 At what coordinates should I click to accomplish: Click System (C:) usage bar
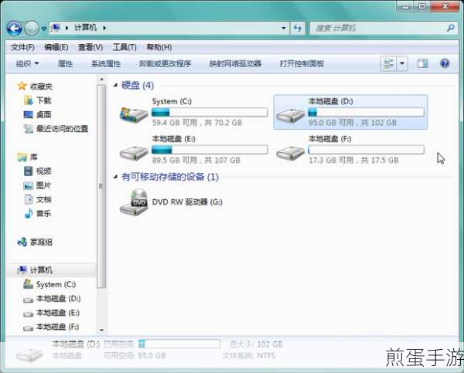pos(210,112)
